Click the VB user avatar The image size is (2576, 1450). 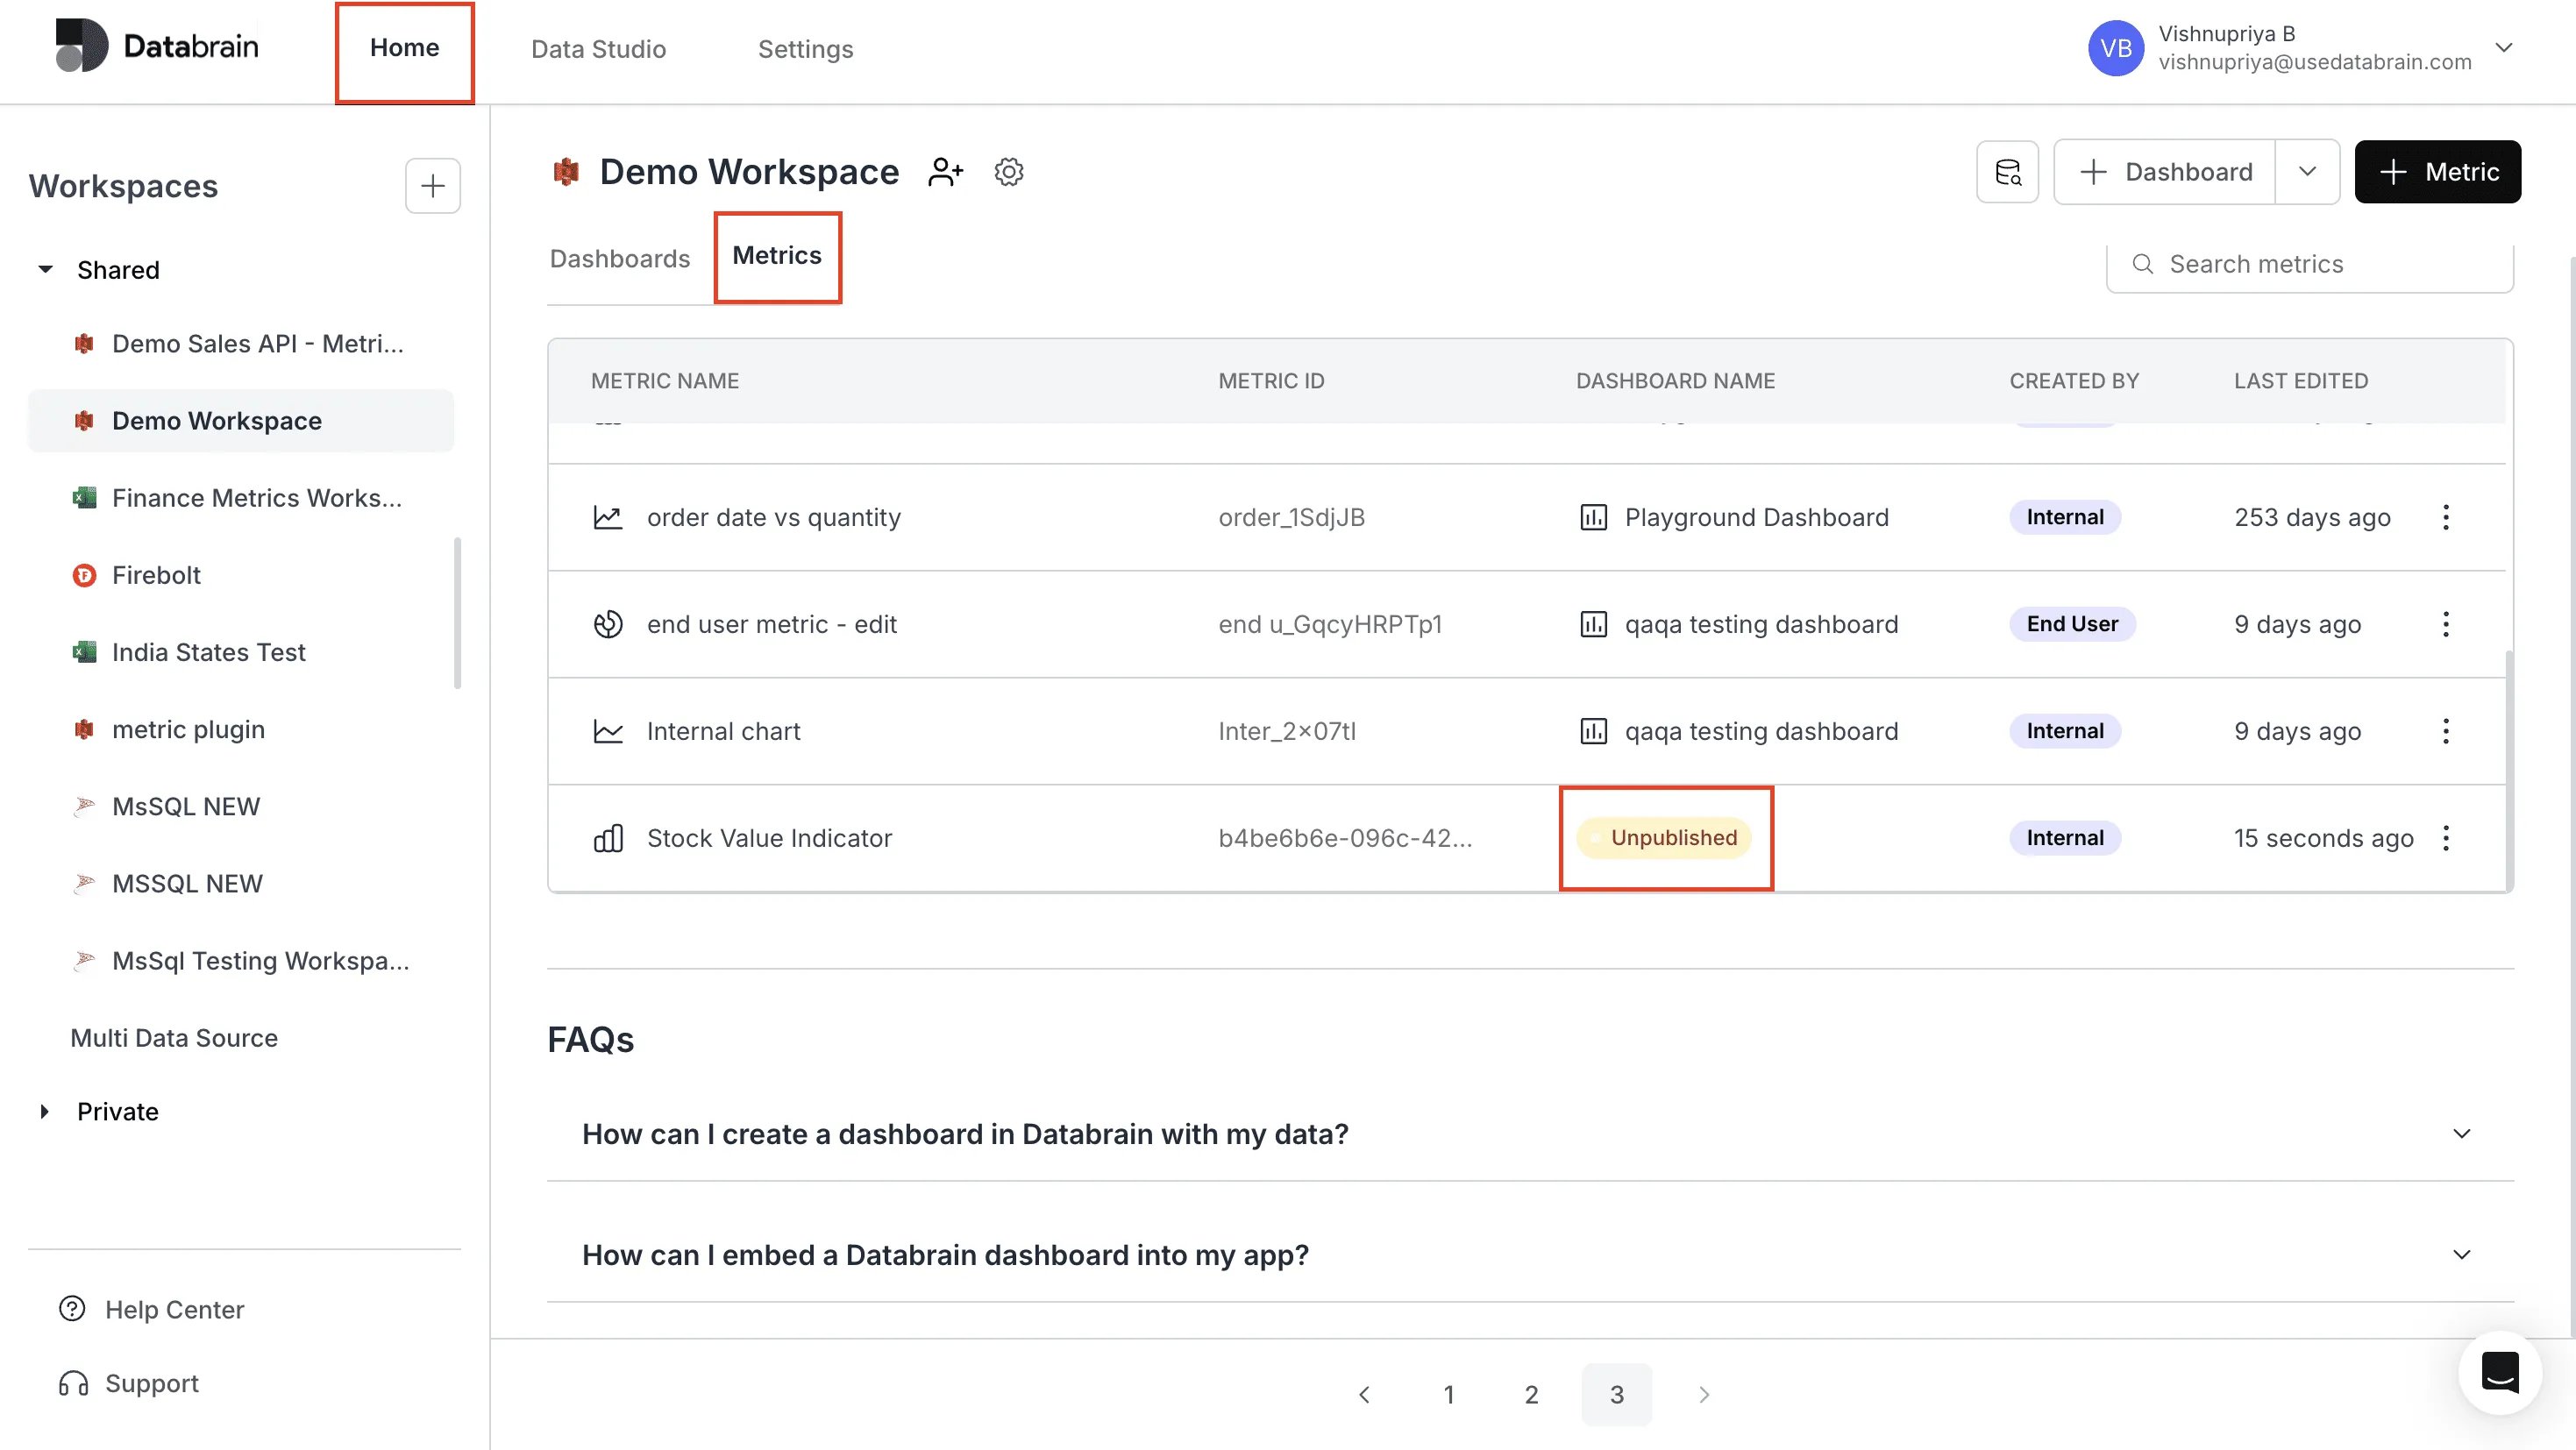pyautogui.click(x=2115, y=48)
